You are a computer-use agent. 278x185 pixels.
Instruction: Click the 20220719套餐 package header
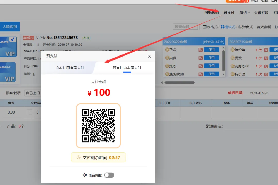(253, 42)
